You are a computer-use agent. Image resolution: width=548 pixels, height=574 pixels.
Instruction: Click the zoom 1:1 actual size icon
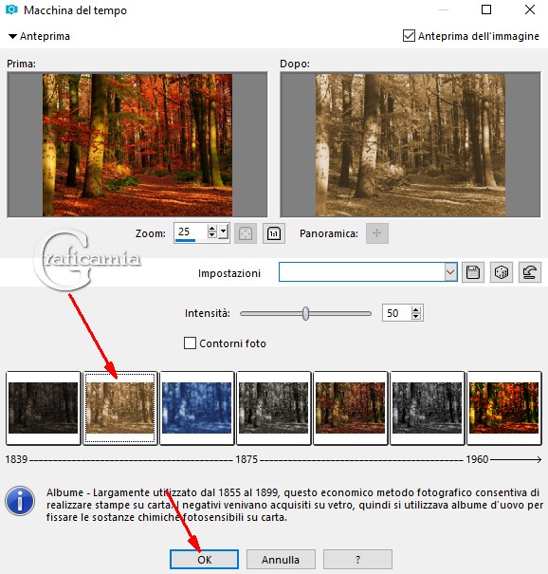[x=274, y=233]
